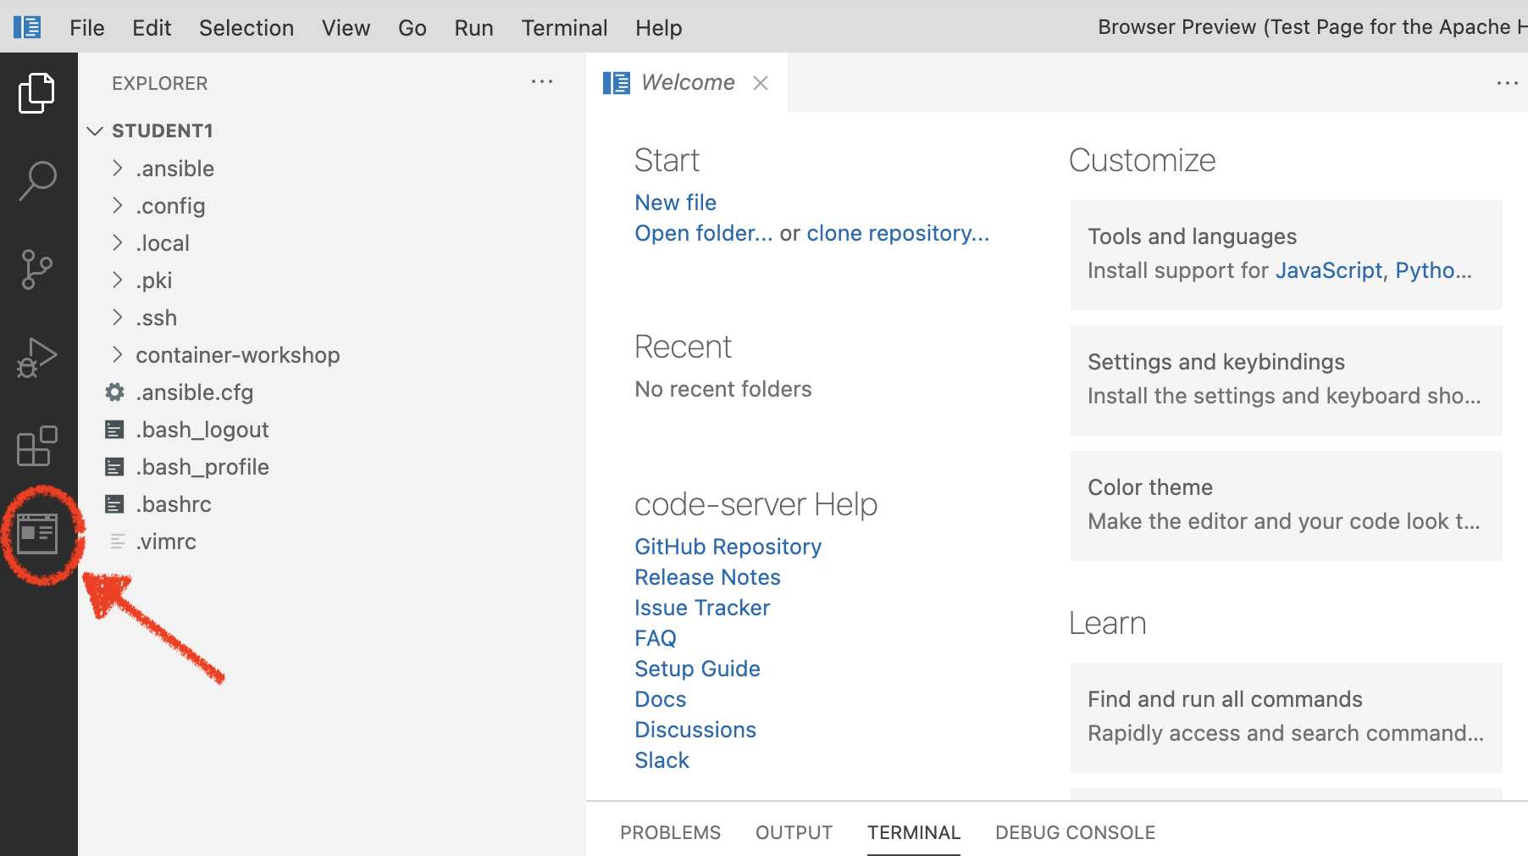Open the Explorer view in the activity bar

(x=37, y=92)
